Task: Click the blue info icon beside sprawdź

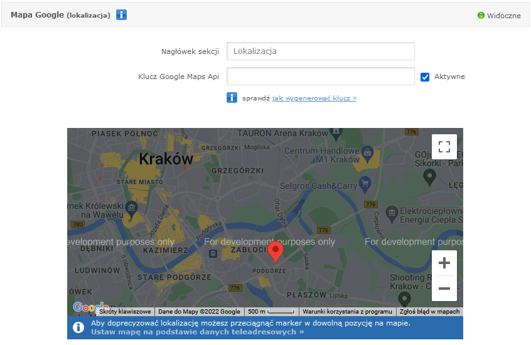Action: point(232,97)
